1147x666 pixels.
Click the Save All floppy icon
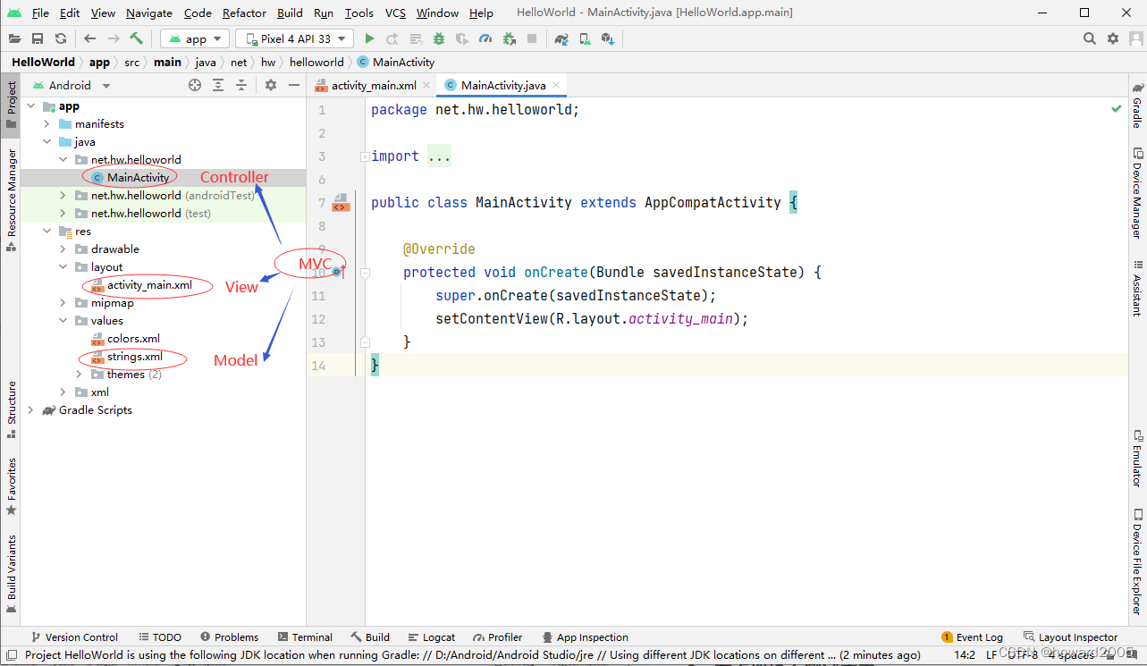click(x=38, y=38)
